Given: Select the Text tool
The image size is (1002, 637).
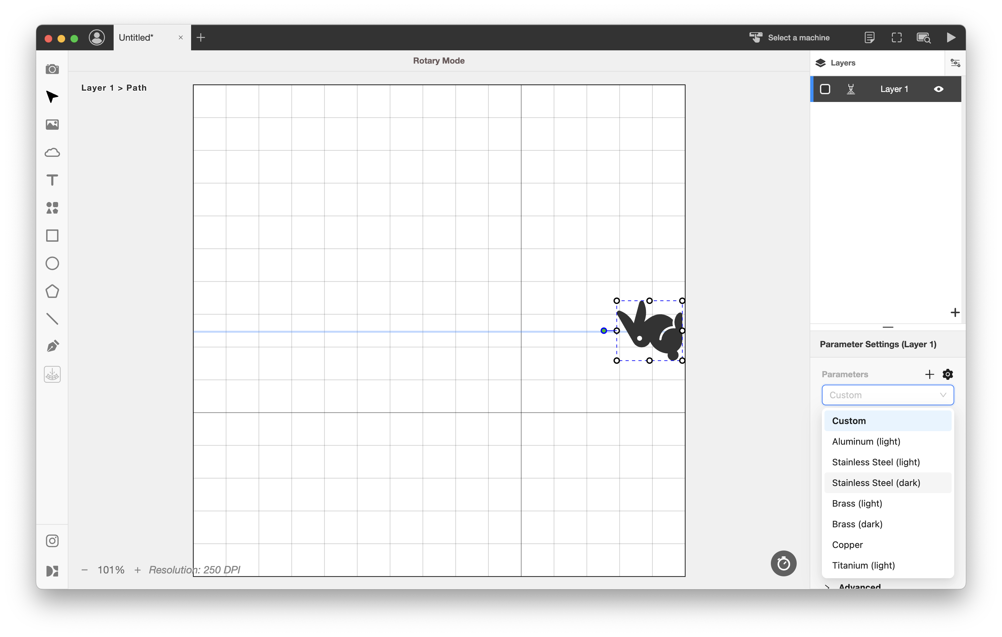Looking at the screenshot, I should (52, 180).
